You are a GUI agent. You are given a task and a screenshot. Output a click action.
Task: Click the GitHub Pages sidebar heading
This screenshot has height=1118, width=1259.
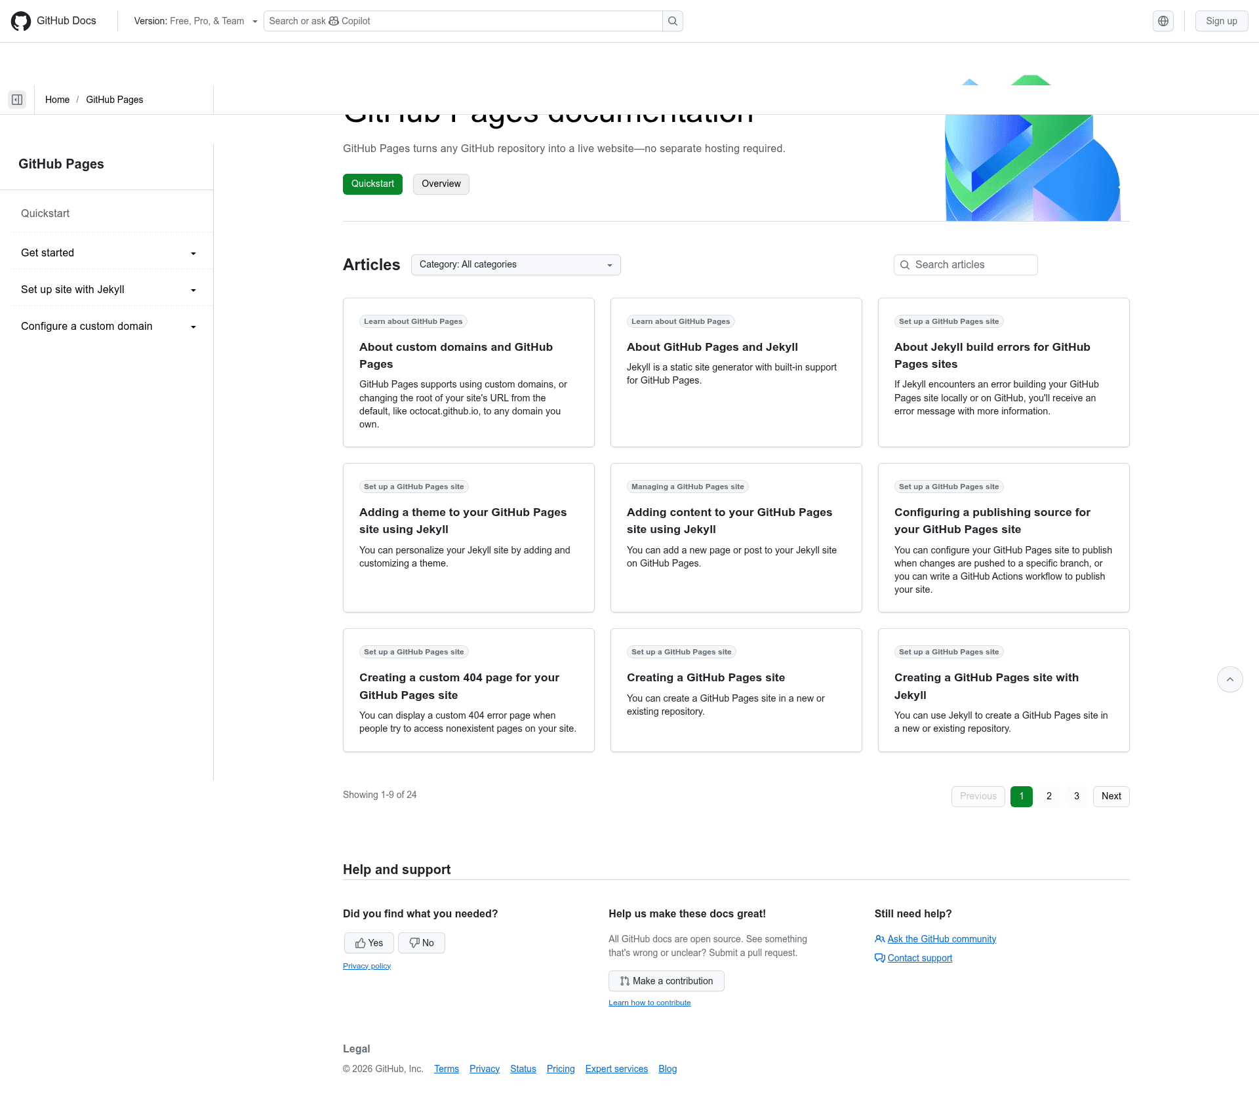click(x=61, y=164)
